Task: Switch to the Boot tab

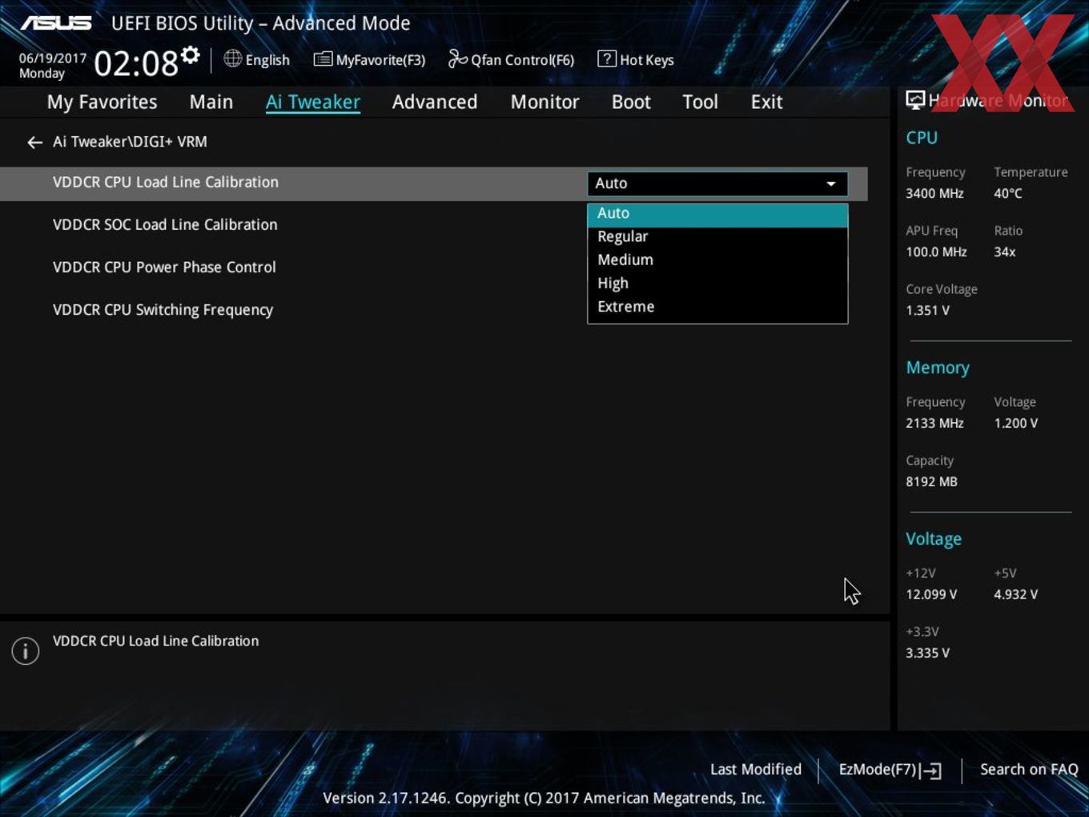Action: pyautogui.click(x=631, y=102)
